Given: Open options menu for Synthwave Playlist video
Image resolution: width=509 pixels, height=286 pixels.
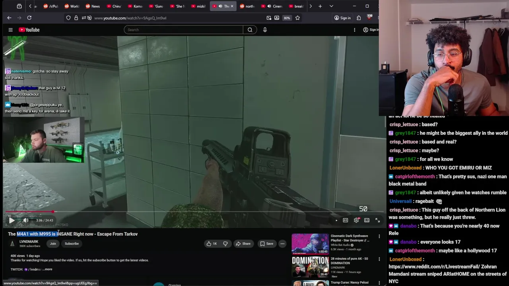Looking at the screenshot, I should coord(379,236).
